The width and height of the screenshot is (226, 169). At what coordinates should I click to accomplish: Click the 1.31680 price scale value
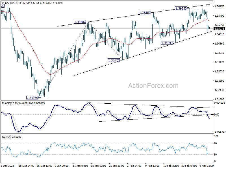point(220,99)
